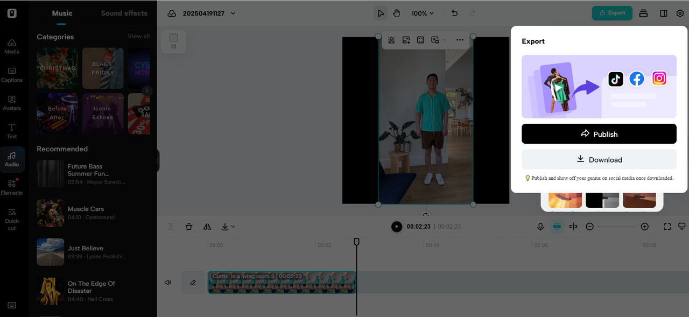Screen dimensions: 689x317
Task: Toggle the AI highlight feature in timeline toolbar
Action: tap(557, 227)
